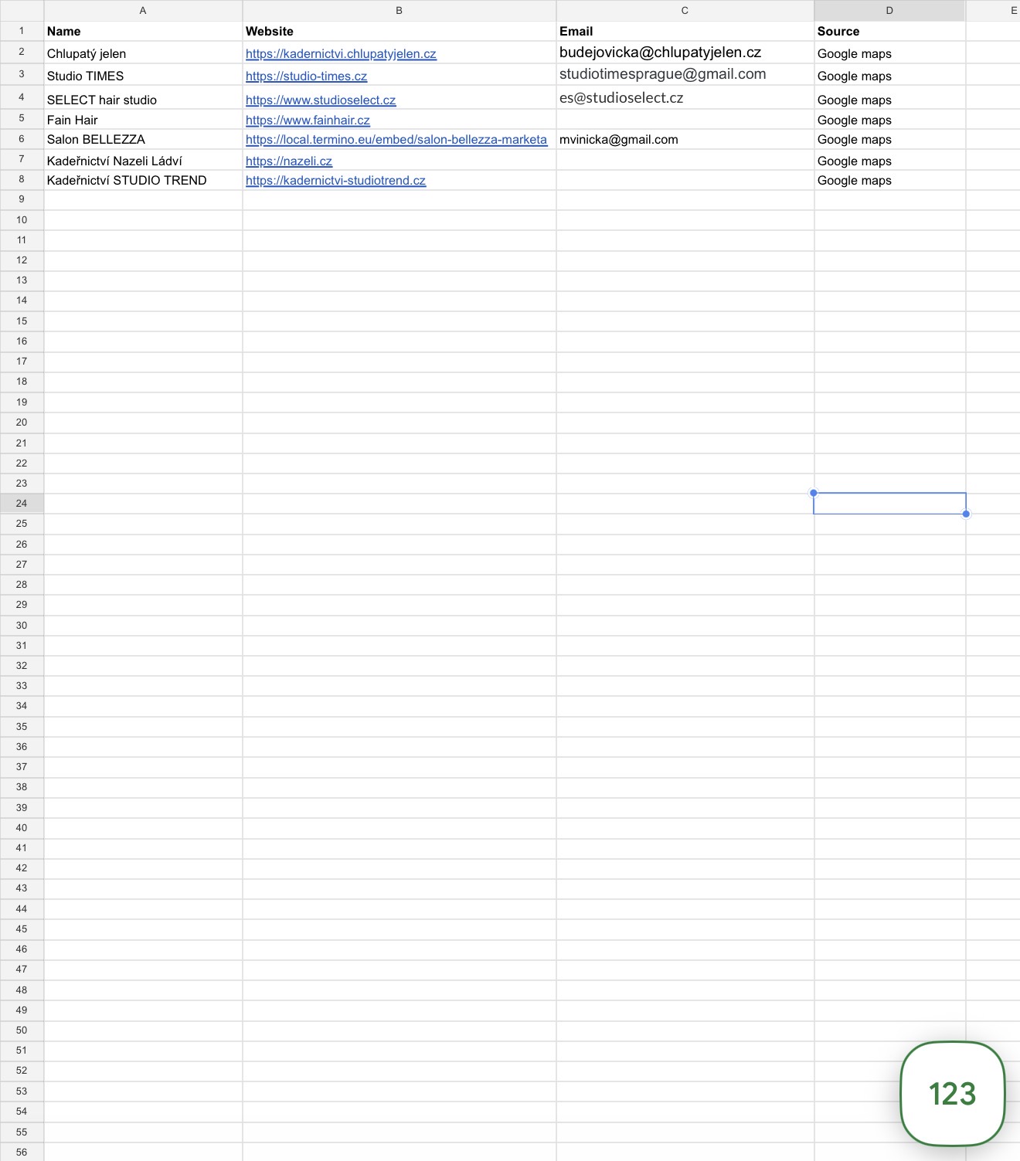This screenshot has height=1161, width=1020.
Task: Select column B header
Action: coord(399,11)
